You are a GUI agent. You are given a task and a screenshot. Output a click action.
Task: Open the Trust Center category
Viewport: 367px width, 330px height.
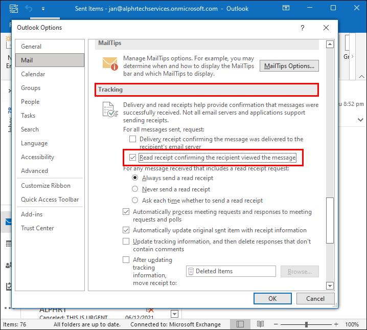coord(50,228)
